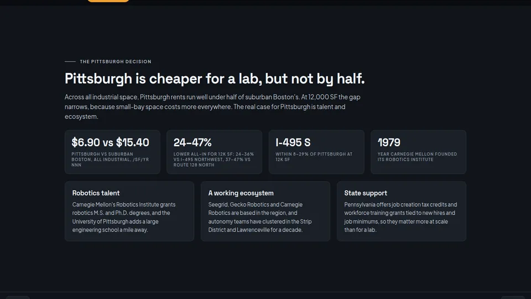This screenshot has width=531, height=299.
Task: Click the Pittsburgh is cheaper headline
Action: tap(215, 79)
